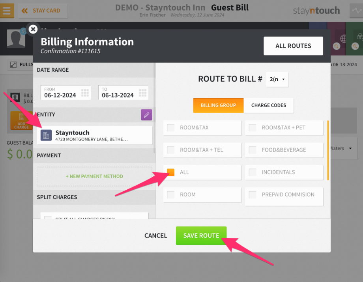Save the billing route
The height and width of the screenshot is (282, 363).
pos(201,235)
